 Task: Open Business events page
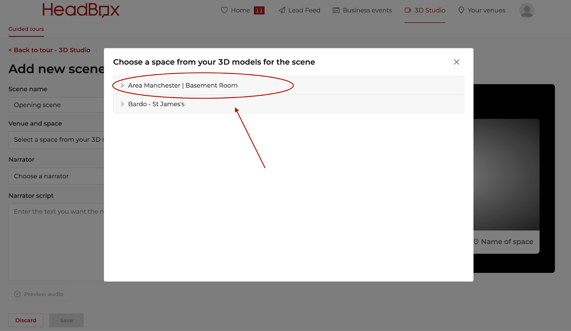367,10
